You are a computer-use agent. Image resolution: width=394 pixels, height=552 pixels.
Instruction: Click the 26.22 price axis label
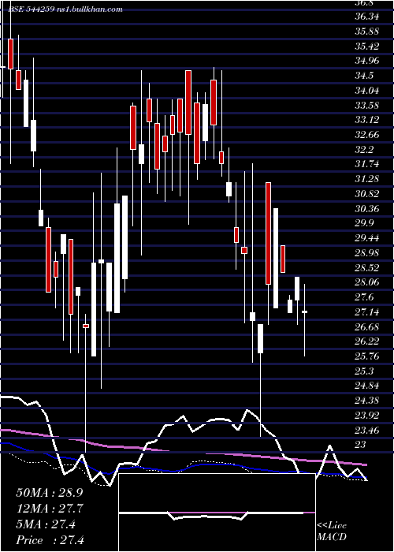(367, 341)
